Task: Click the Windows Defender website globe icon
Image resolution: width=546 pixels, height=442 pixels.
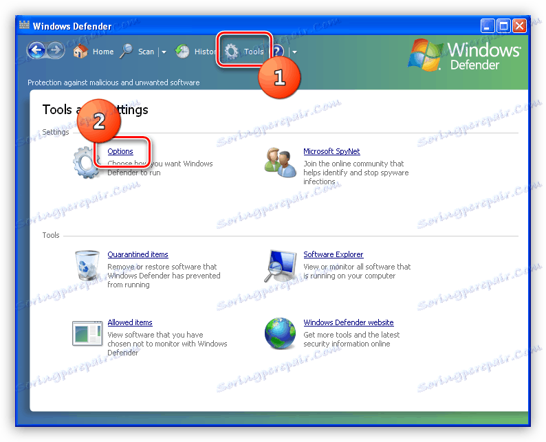Action: tap(280, 333)
